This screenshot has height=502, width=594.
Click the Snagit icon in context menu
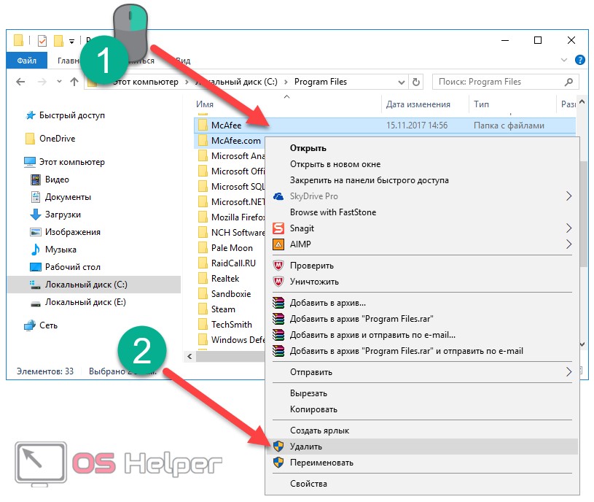pyautogui.click(x=278, y=228)
